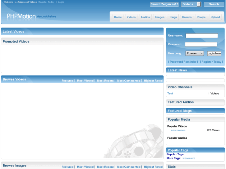This screenshot has height=169, width=226.
Task: Show Most Commented in Browse Videos
Action: [129, 81]
